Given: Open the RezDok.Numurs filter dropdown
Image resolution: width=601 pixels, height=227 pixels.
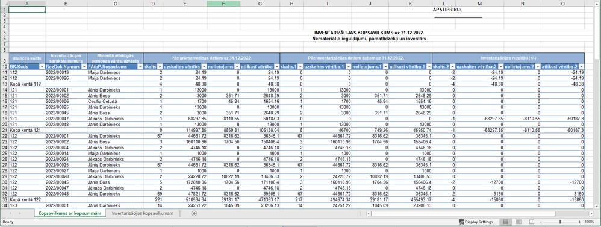Looking at the screenshot, I should [x=84, y=67].
